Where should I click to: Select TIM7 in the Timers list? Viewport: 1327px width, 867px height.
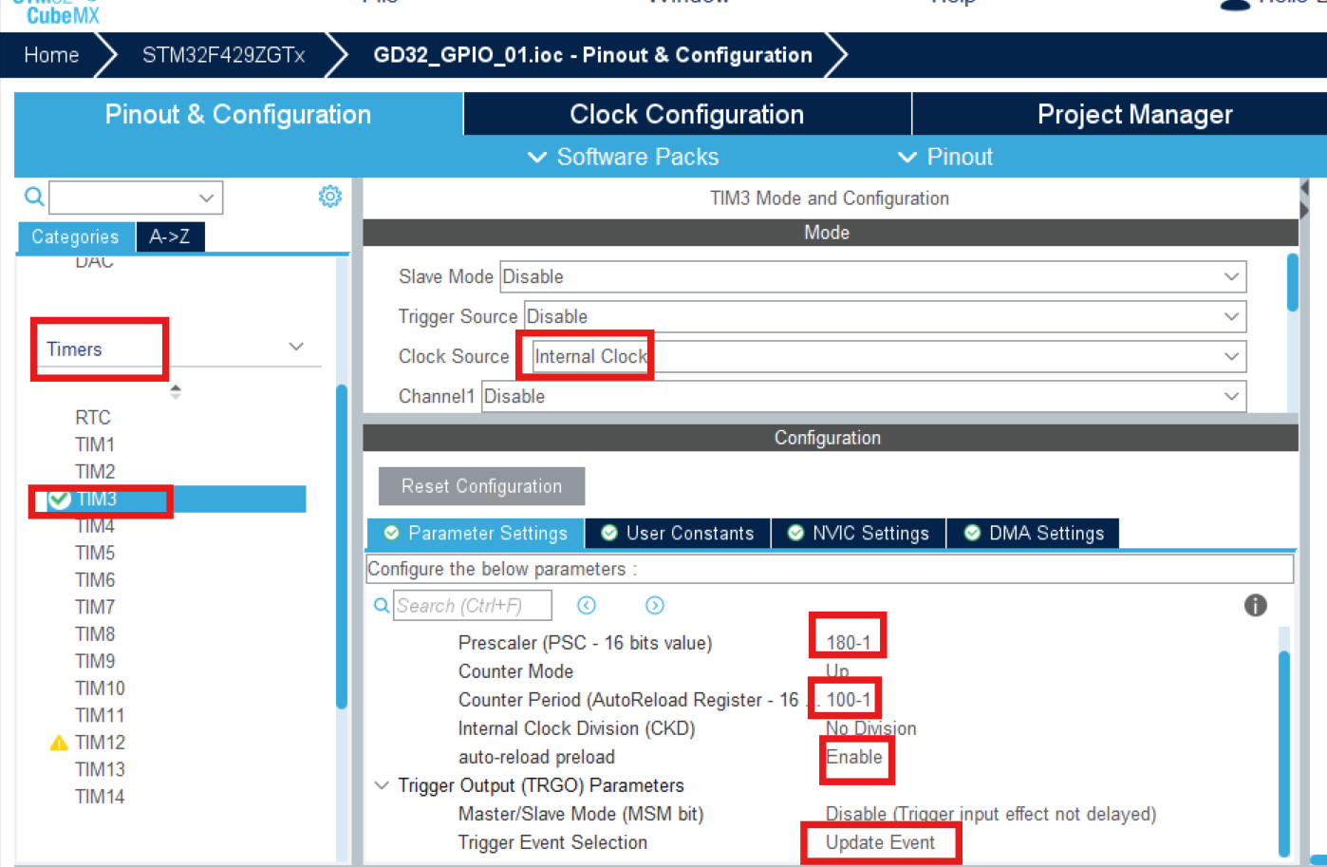point(95,607)
